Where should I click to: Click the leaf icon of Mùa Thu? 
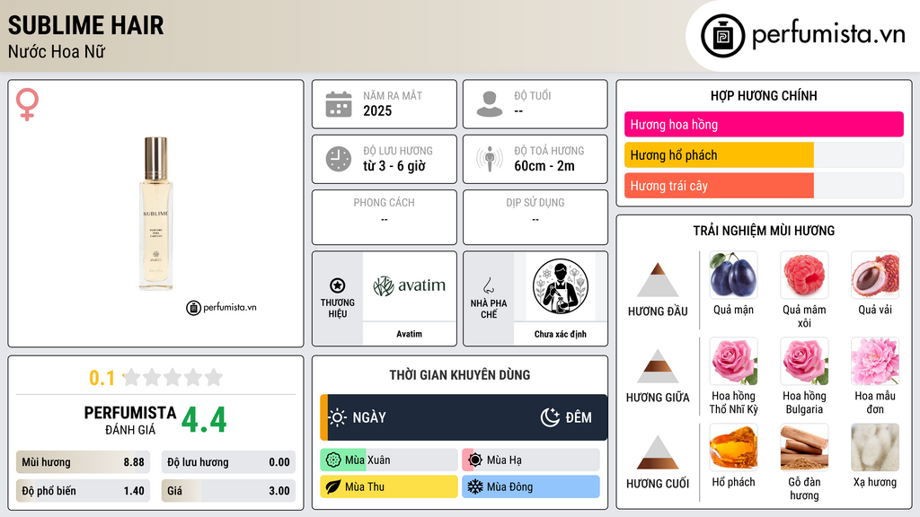point(332,486)
